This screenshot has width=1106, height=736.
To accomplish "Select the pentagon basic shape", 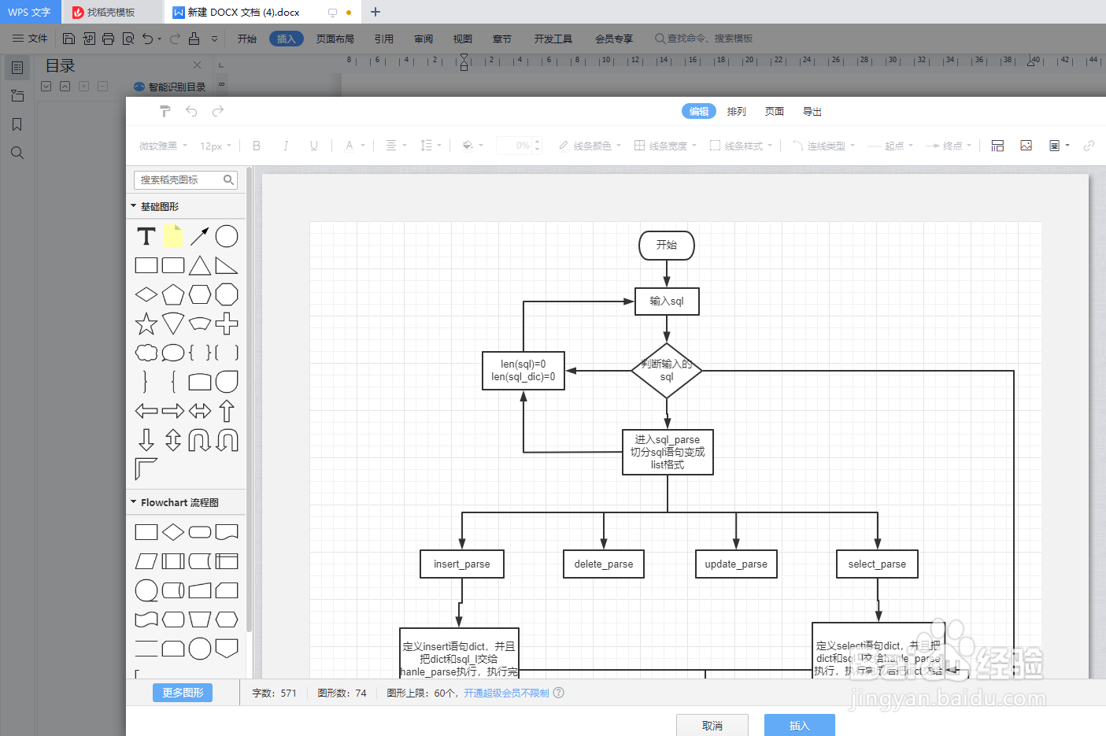I will click(x=173, y=294).
